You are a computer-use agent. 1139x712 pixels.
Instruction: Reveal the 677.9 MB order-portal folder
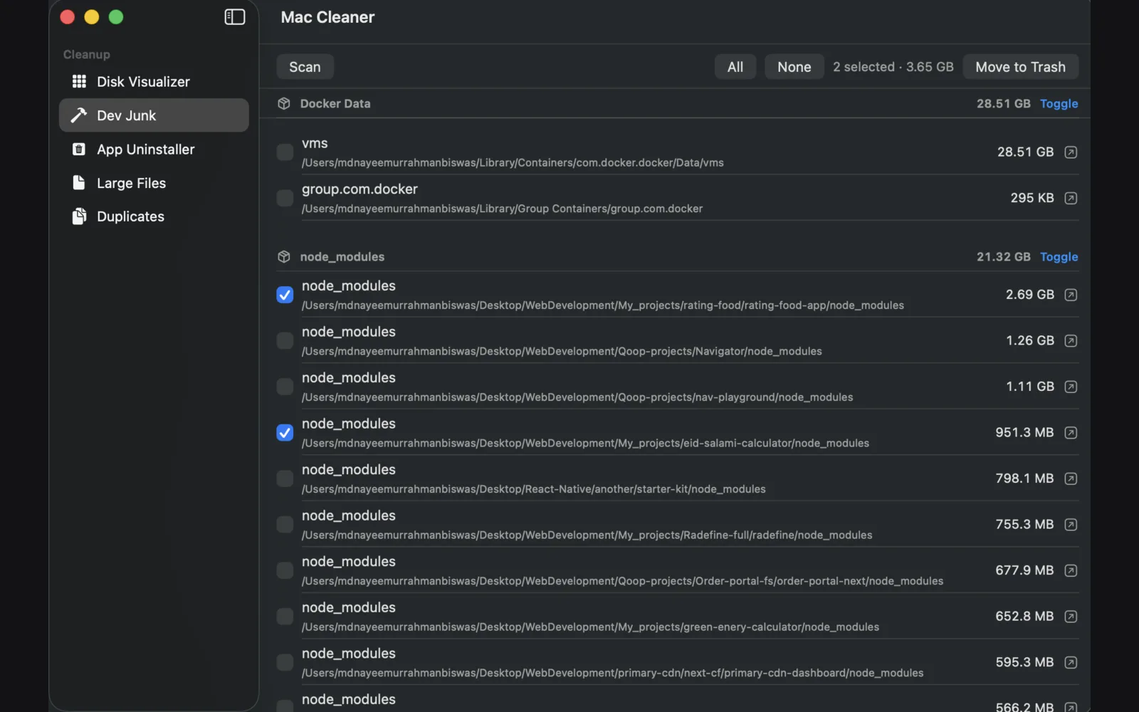1071,570
